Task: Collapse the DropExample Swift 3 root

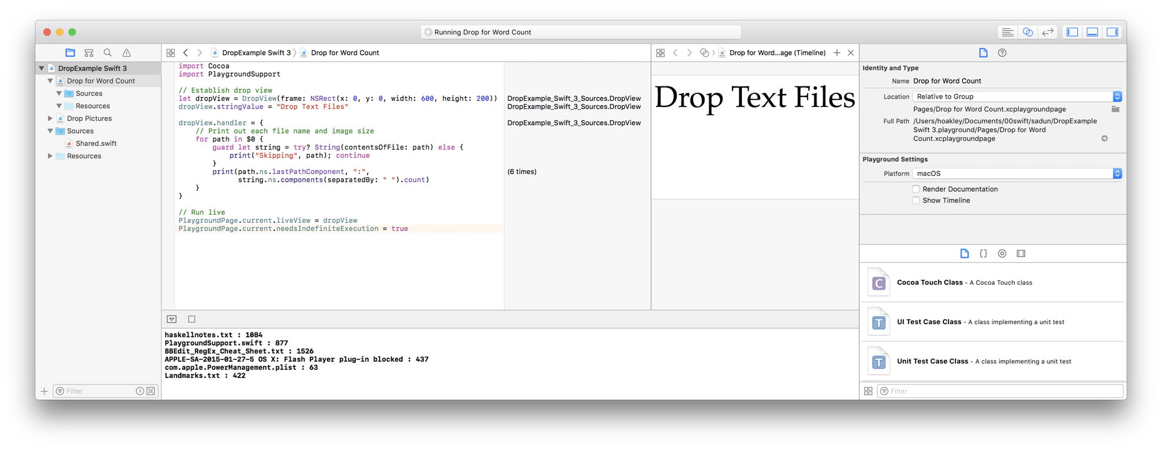Action: [x=41, y=68]
